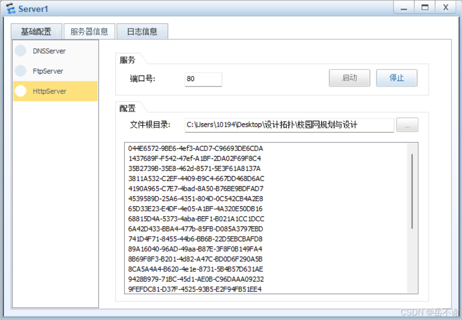This screenshot has width=462, height=320.
Task: Select entry 044E6572-9BE6-4ef3-ACD7-C96693DE6CDA
Action: (x=195, y=148)
